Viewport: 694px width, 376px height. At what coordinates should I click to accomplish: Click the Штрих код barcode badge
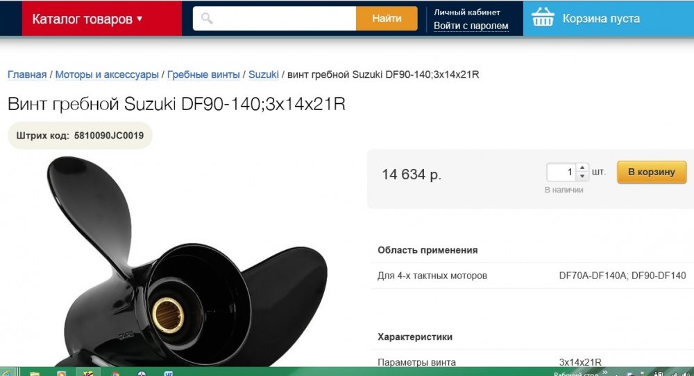(x=80, y=136)
